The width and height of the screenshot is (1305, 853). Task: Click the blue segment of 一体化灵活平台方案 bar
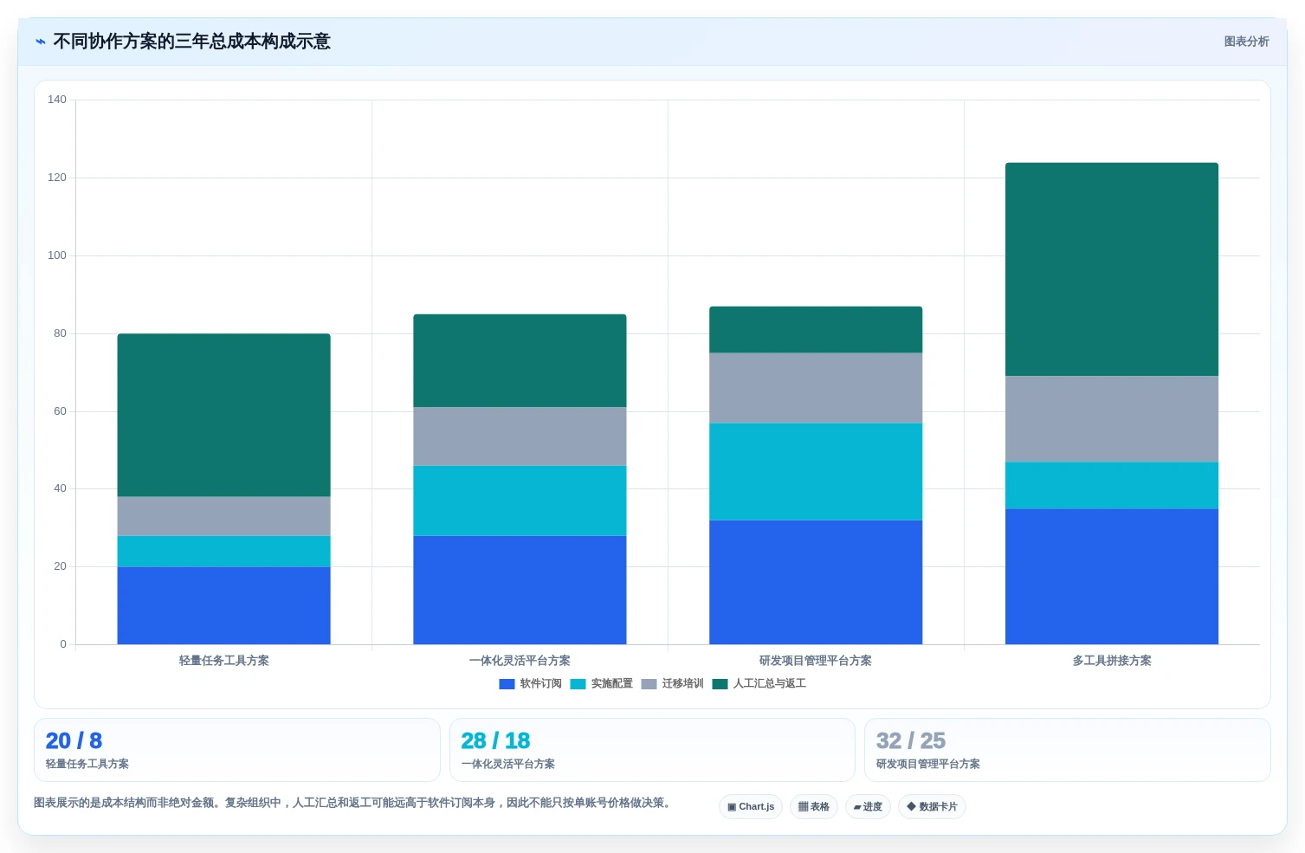[520, 590]
